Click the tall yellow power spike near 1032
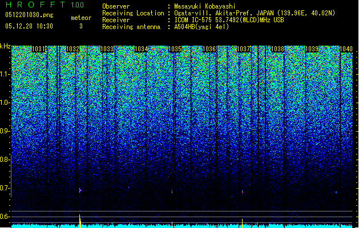Screen dimensions: 359x228 [x=80, y=221]
